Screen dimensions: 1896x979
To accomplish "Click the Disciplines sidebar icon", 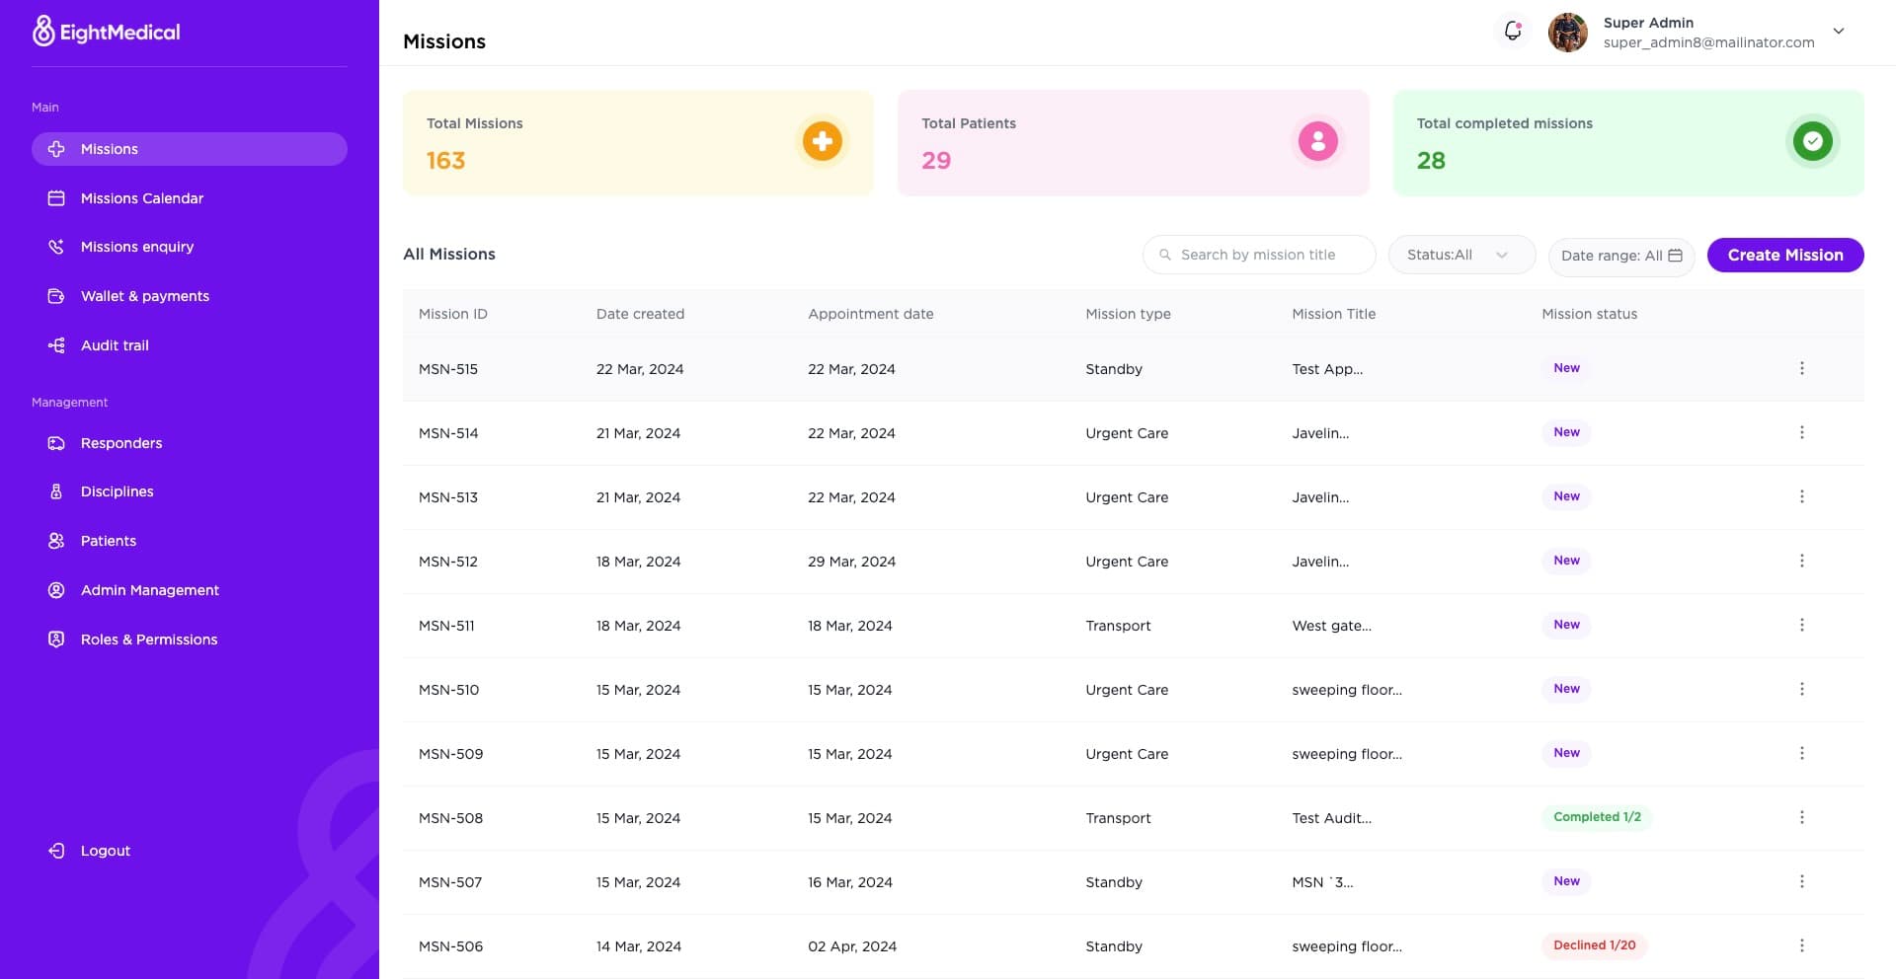I will point(56,491).
